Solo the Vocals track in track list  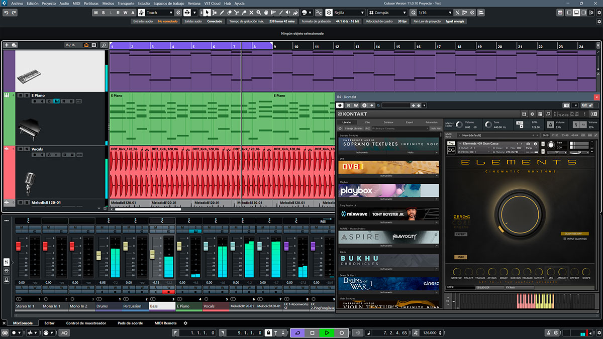[x=27, y=149]
